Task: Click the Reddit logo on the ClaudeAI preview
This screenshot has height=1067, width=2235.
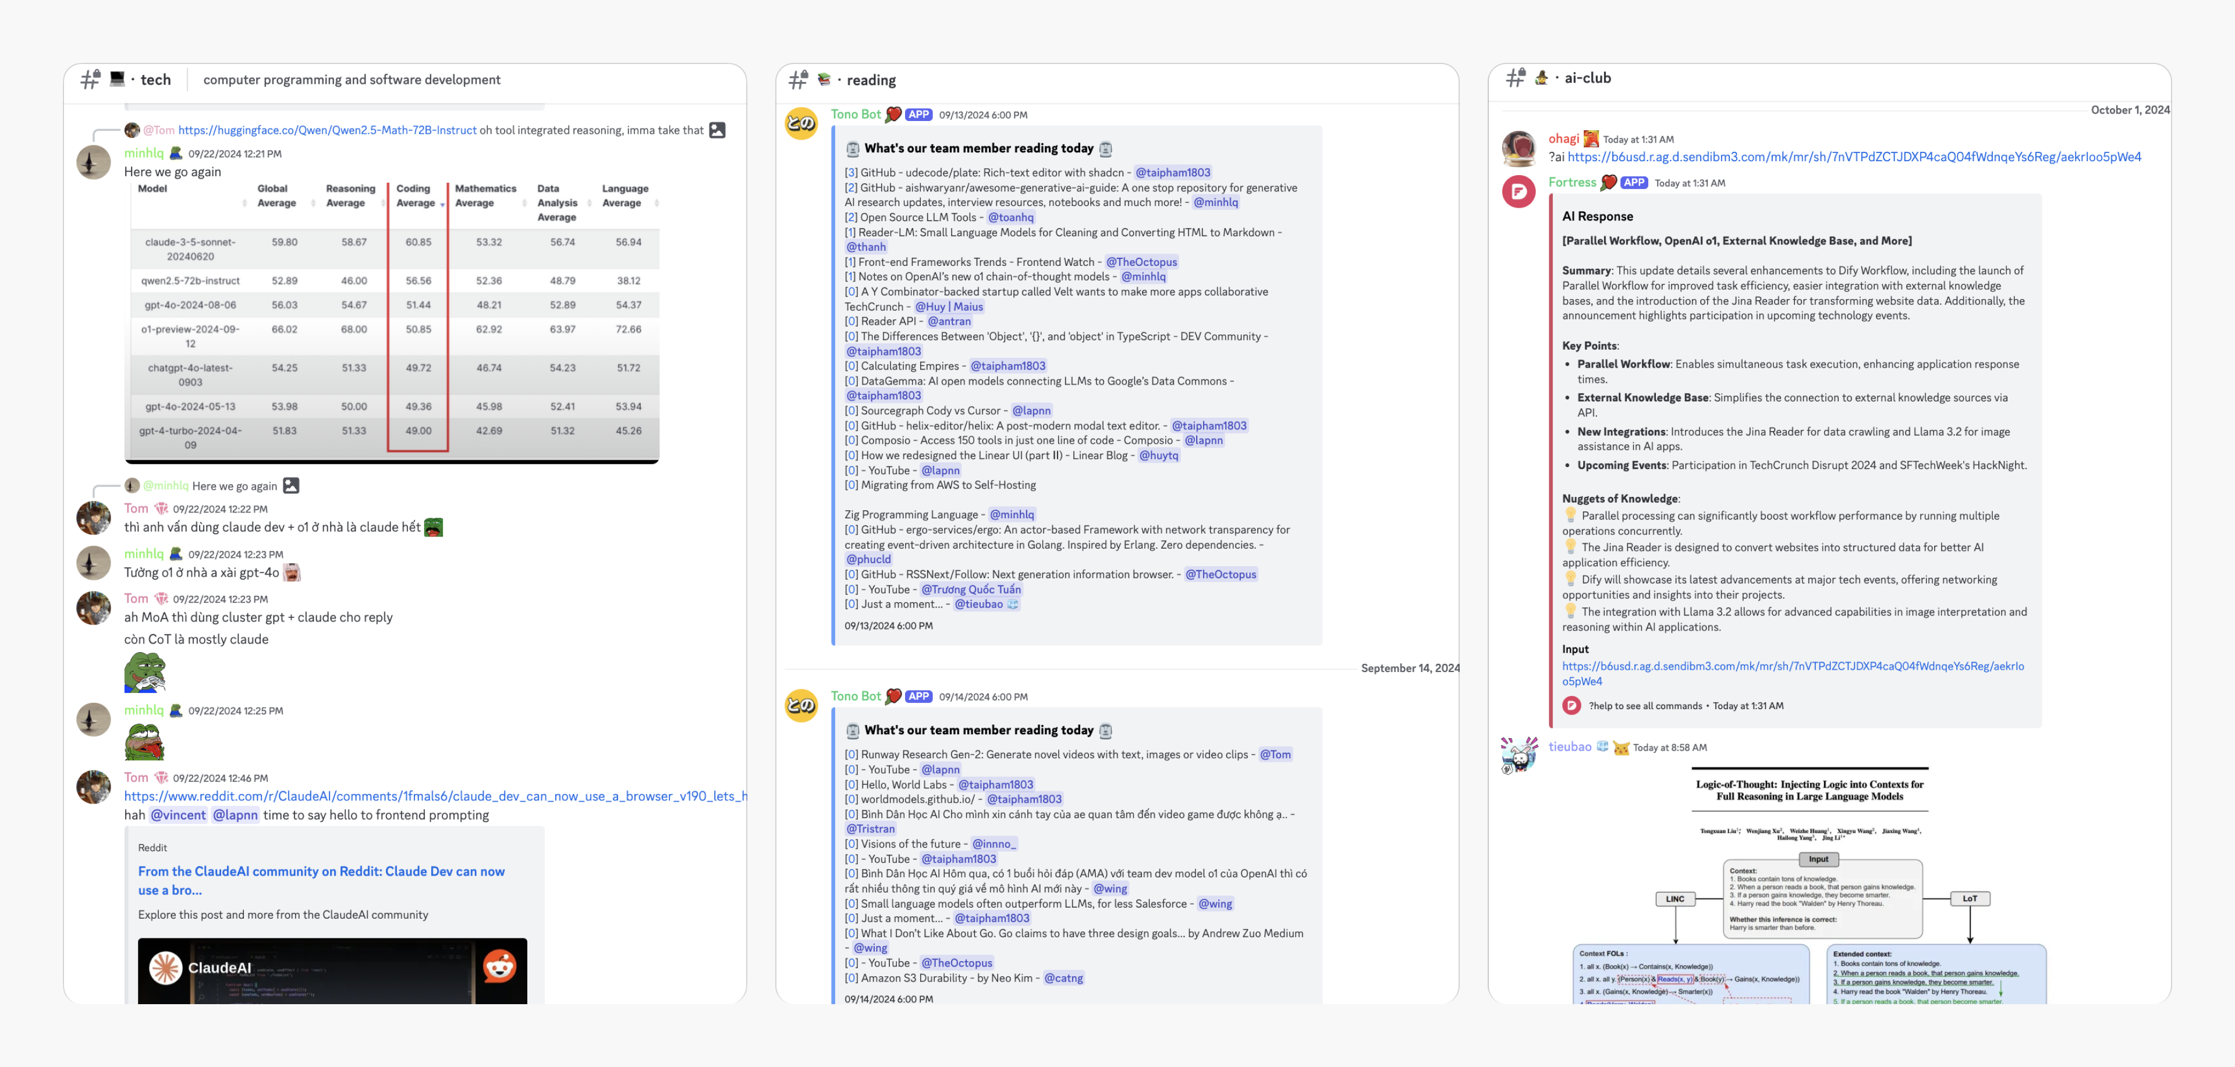Action: click(x=500, y=968)
